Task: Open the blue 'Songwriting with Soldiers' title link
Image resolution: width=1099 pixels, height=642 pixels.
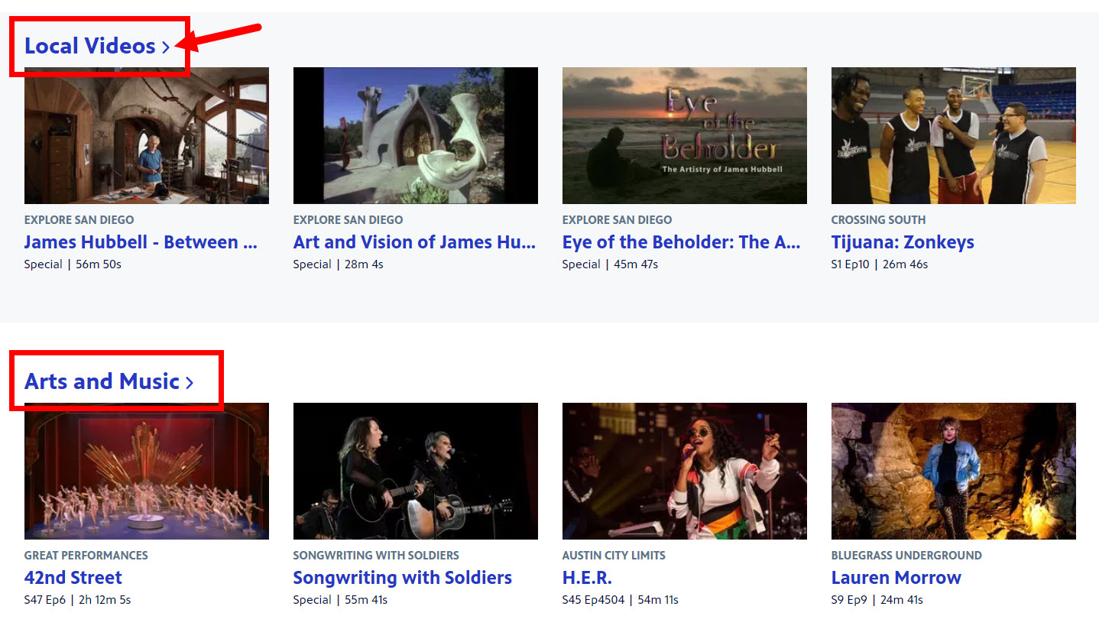Action: pos(403,578)
